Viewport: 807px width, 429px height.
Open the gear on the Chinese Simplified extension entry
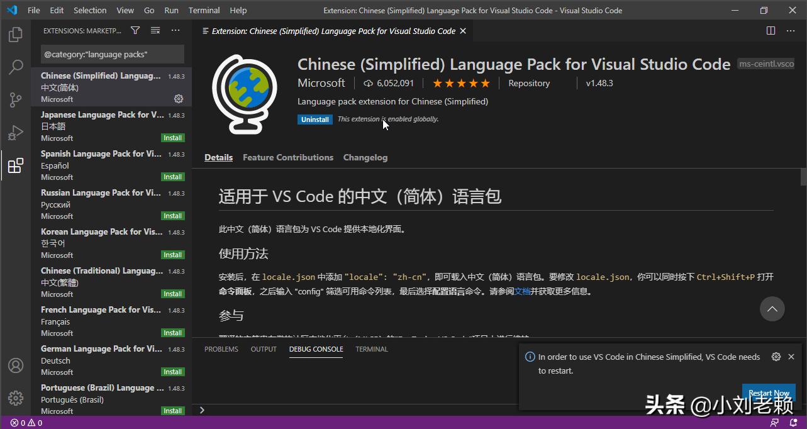pos(178,98)
